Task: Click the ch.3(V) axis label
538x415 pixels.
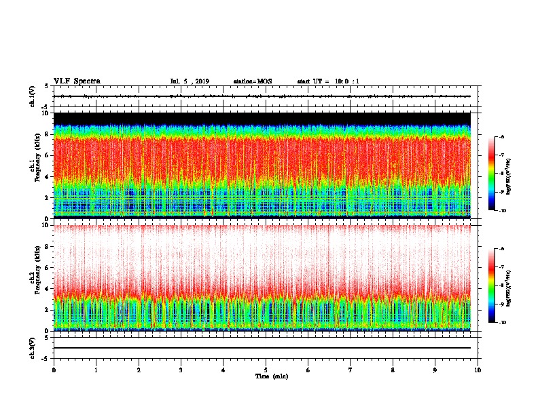Action: (x=32, y=348)
